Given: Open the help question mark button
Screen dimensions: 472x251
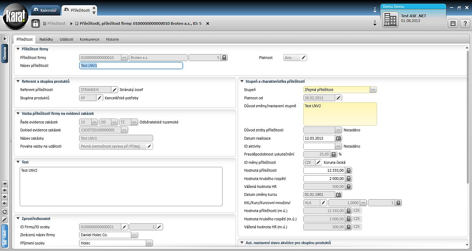Looking at the screenshot, I should tap(465, 23).
